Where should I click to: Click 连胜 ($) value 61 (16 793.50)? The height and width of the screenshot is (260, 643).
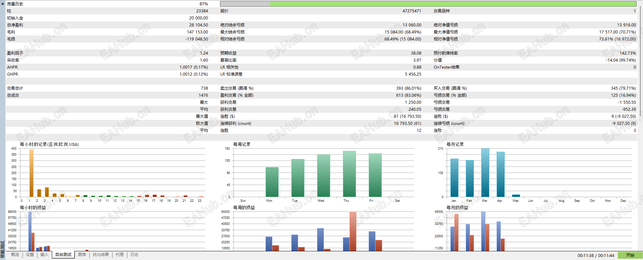(x=408, y=116)
